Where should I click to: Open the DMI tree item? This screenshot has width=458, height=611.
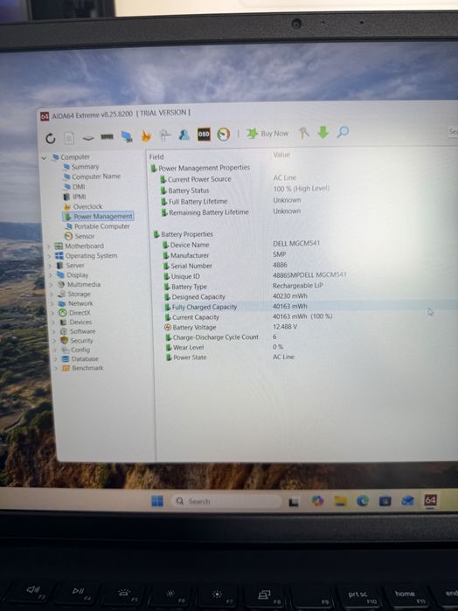pyautogui.click(x=74, y=187)
